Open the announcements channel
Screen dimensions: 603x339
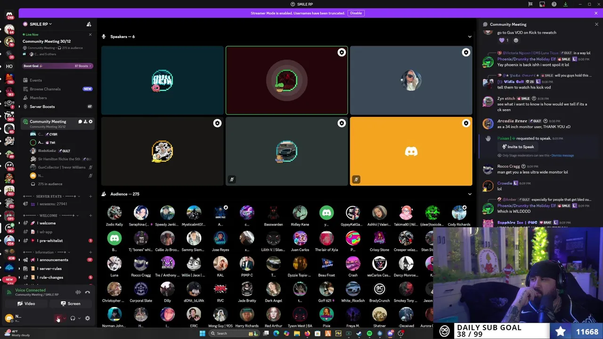point(54,260)
